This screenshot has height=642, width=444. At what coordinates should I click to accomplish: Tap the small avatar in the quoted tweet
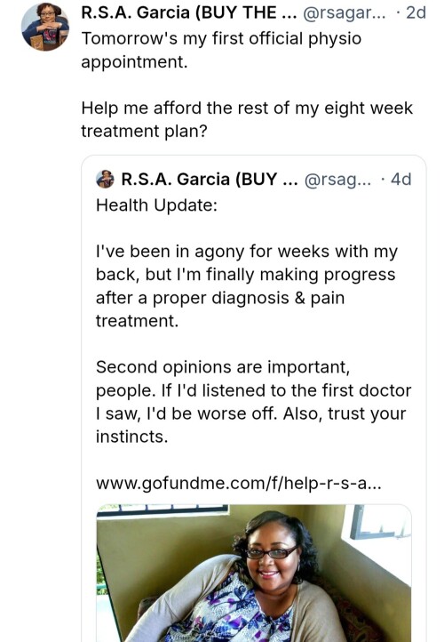pyautogui.click(x=105, y=180)
